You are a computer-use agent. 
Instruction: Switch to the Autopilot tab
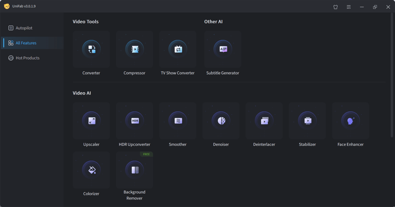[x=24, y=28]
